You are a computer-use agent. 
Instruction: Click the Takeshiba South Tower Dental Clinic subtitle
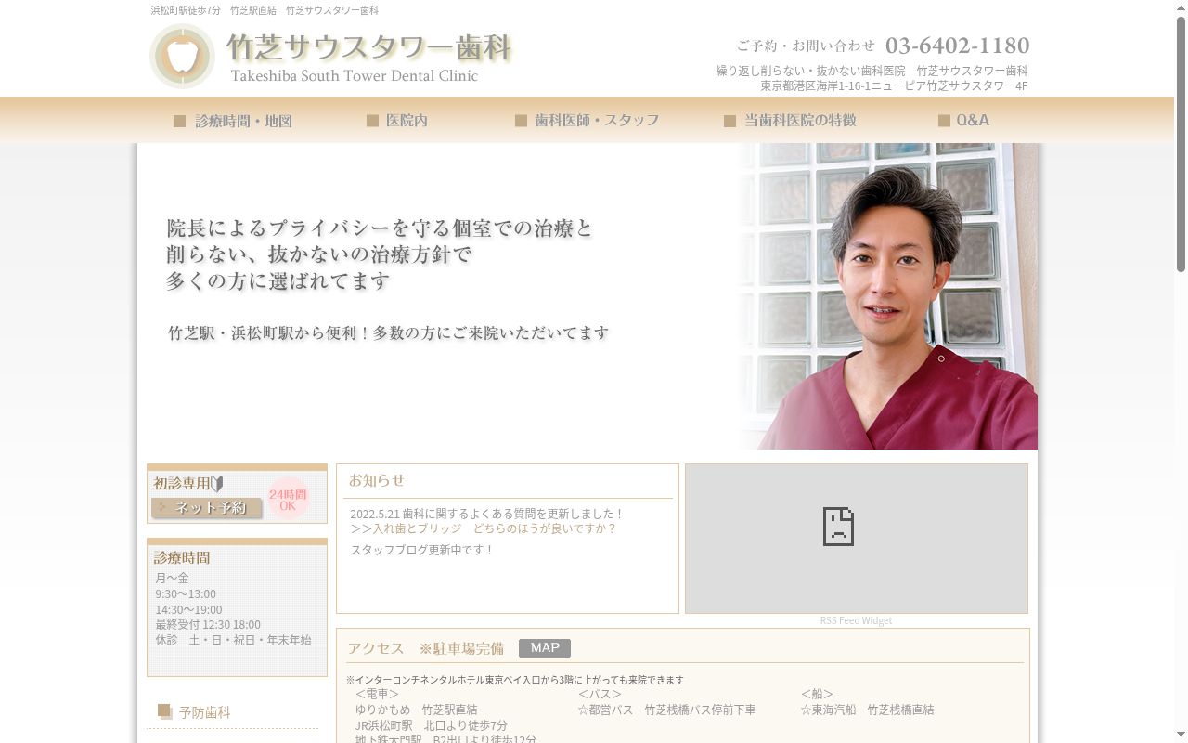pyautogui.click(x=355, y=76)
